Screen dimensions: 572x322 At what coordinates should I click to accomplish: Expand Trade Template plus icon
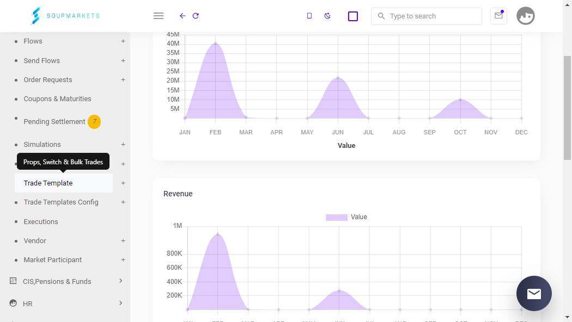click(123, 183)
